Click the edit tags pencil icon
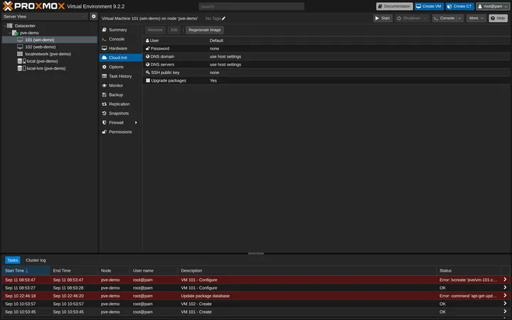This screenshot has width=512, height=320. coord(224,18)
